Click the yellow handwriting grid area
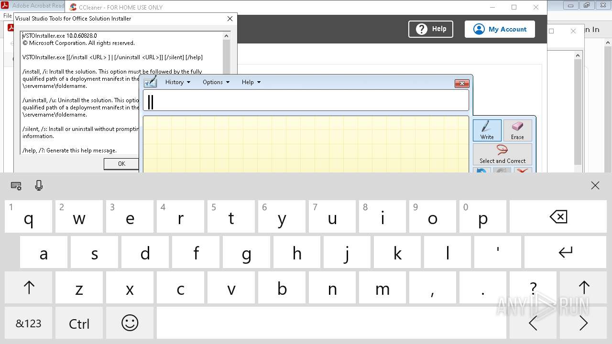Viewport: 612px width, 344px height. point(306,144)
